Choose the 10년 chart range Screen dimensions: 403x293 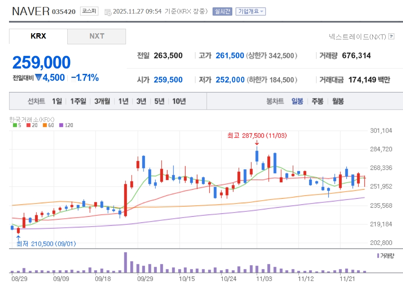coord(179,101)
